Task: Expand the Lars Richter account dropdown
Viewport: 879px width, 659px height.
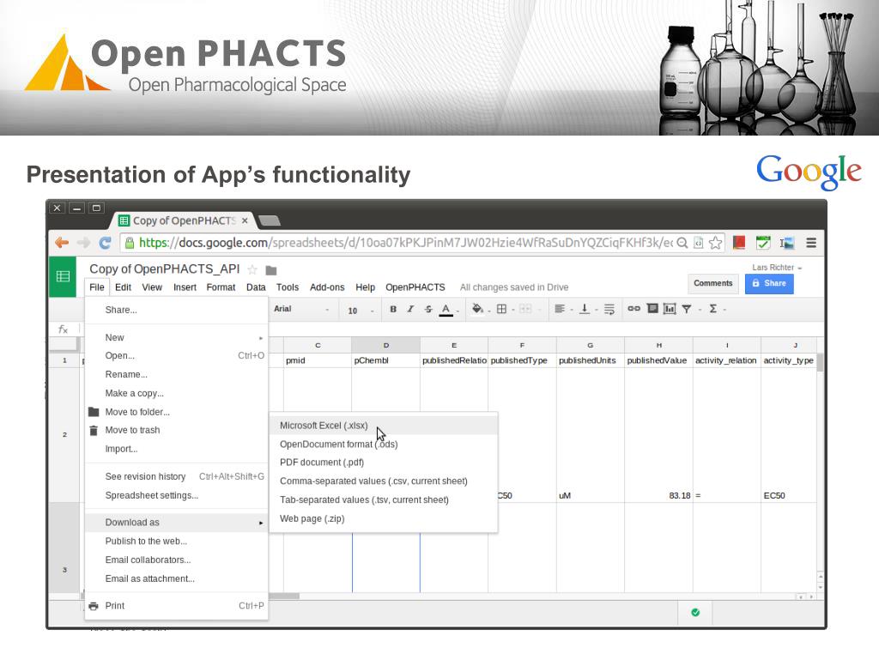Action: click(777, 268)
